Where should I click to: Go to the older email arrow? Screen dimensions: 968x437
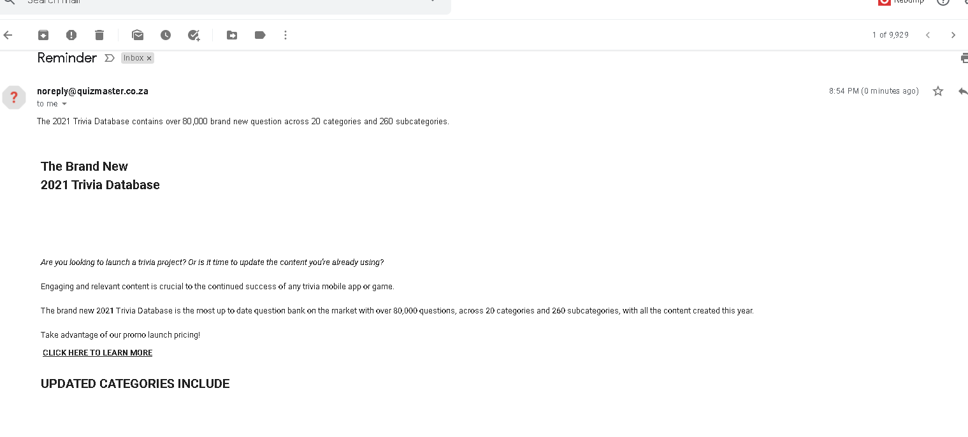tap(953, 35)
